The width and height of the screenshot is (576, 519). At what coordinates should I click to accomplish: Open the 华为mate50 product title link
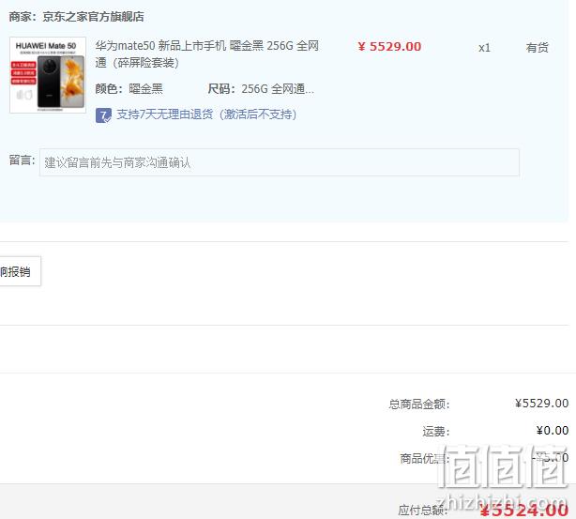(x=206, y=54)
